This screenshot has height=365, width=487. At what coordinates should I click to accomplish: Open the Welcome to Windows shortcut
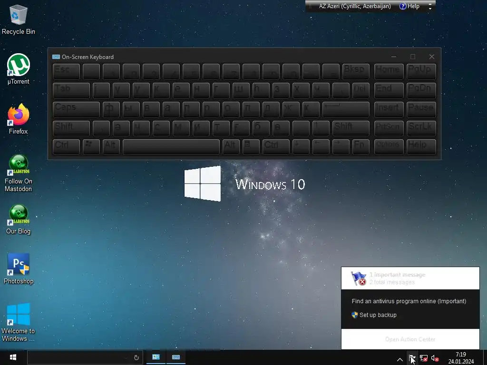19,323
